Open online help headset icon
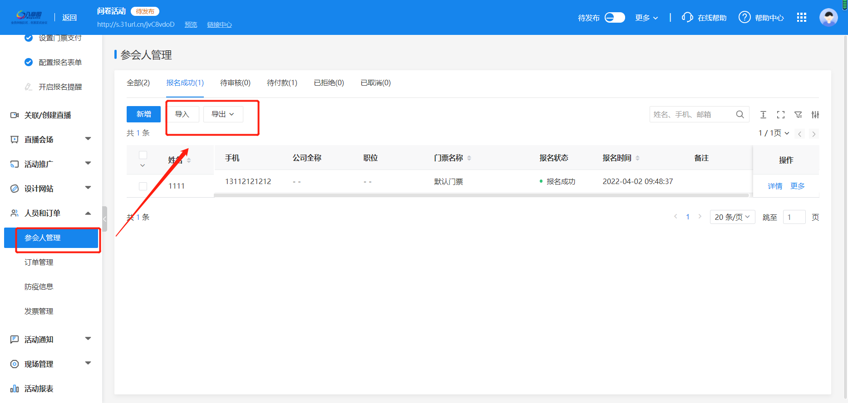The width and height of the screenshot is (848, 403). pos(687,18)
